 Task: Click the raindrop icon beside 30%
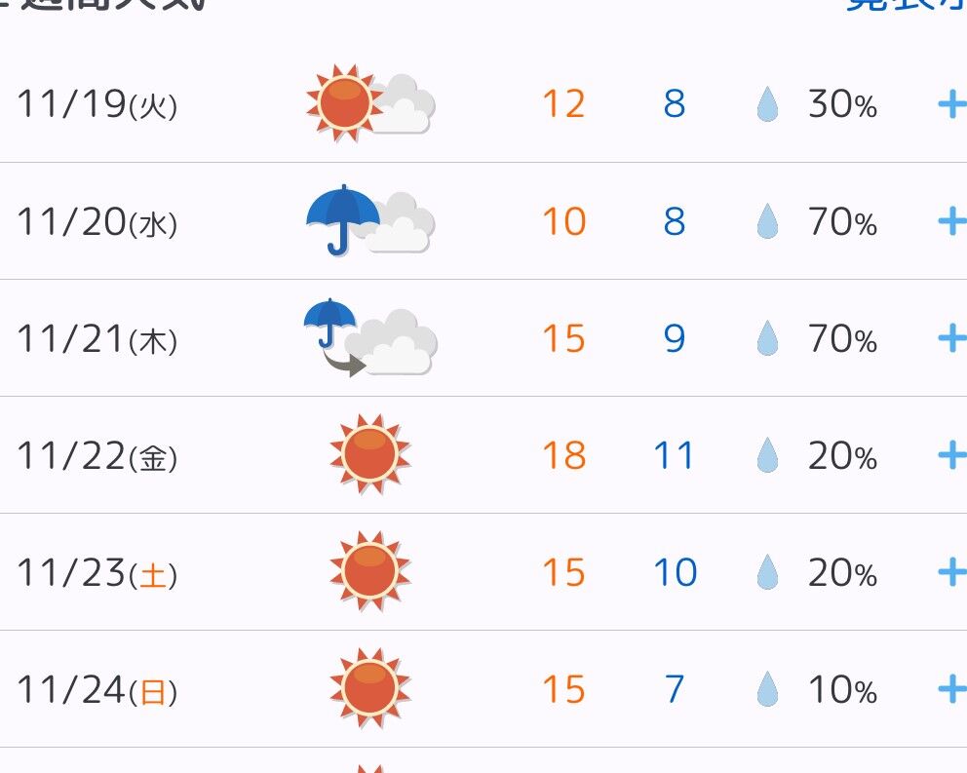768,104
